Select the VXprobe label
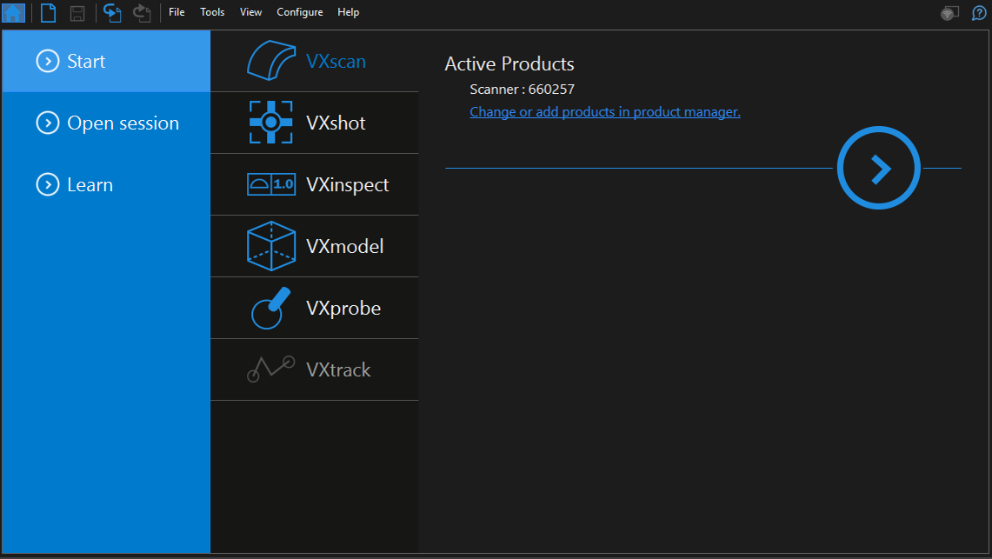Viewport: 992px width, 559px height. coord(343,308)
